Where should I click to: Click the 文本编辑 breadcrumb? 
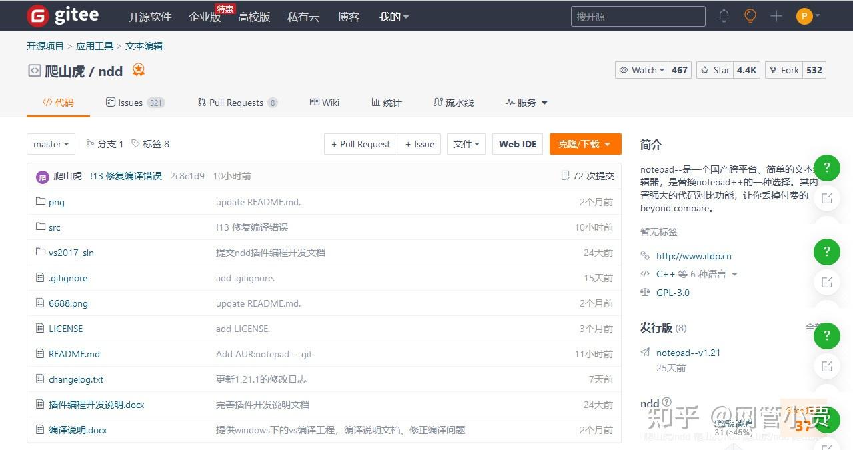[144, 46]
